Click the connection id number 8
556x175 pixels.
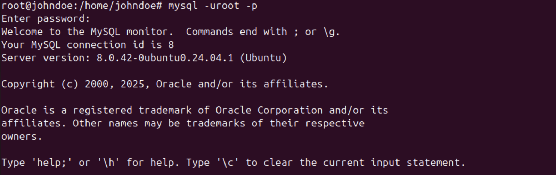click(171, 45)
